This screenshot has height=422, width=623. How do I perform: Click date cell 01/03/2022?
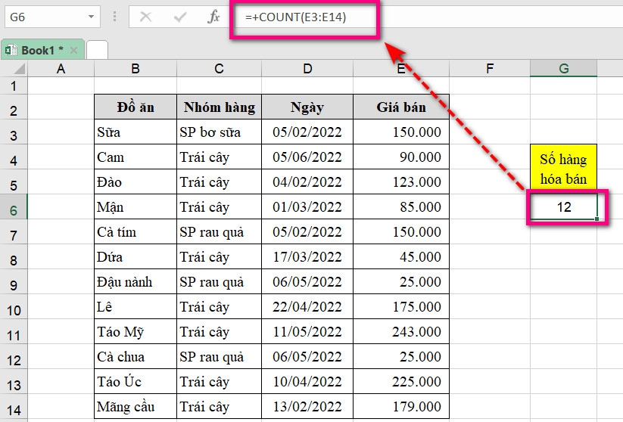pos(307,206)
